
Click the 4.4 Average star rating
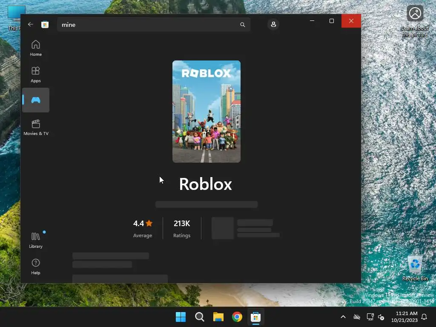[x=143, y=229]
